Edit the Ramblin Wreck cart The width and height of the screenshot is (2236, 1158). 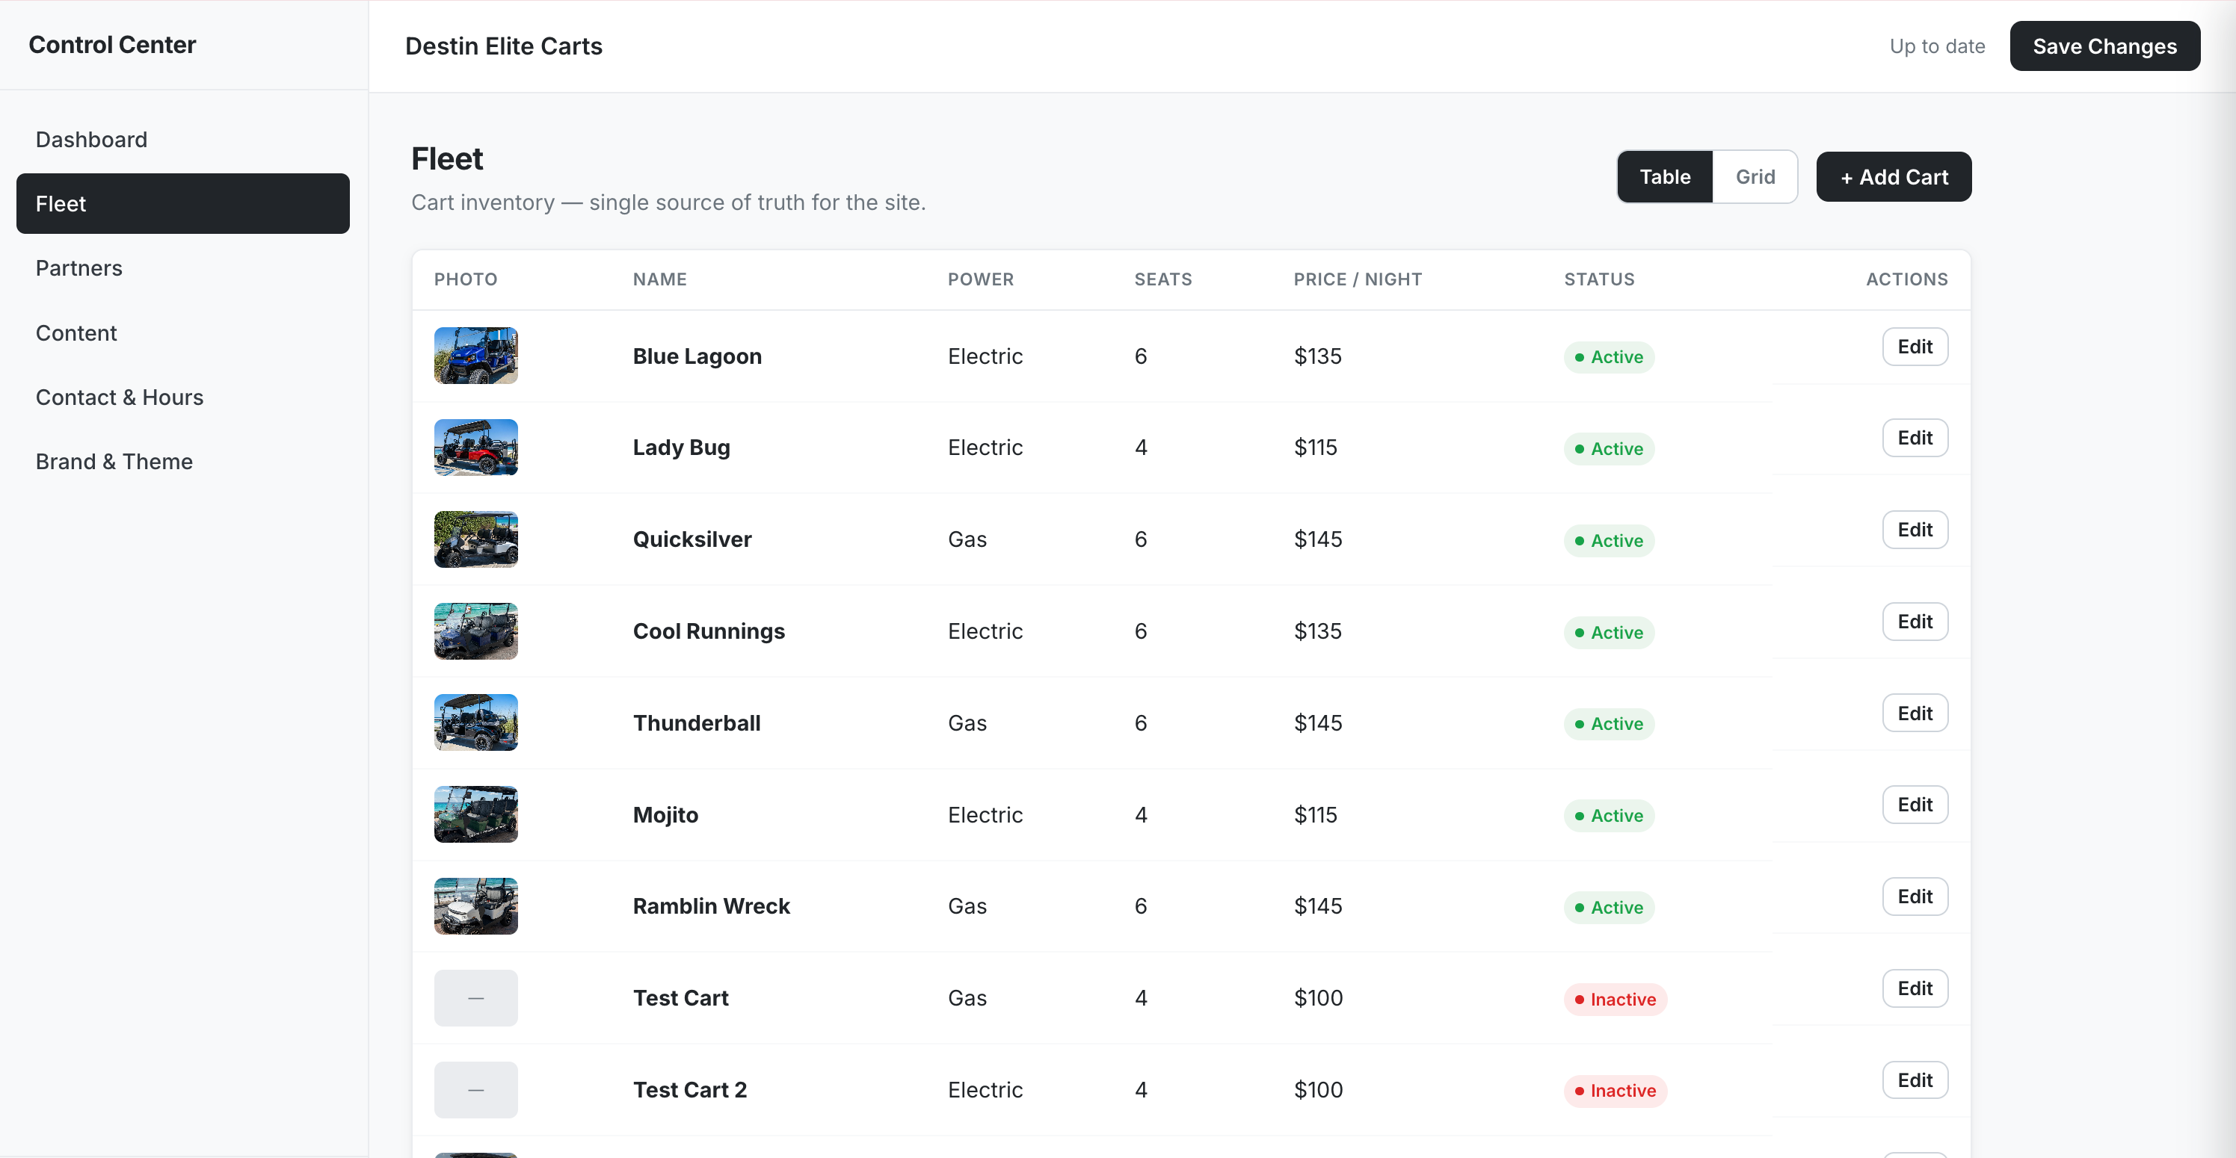(1914, 897)
